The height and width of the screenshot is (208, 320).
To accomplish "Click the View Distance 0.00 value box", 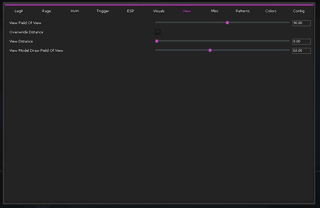I will tap(301, 41).
